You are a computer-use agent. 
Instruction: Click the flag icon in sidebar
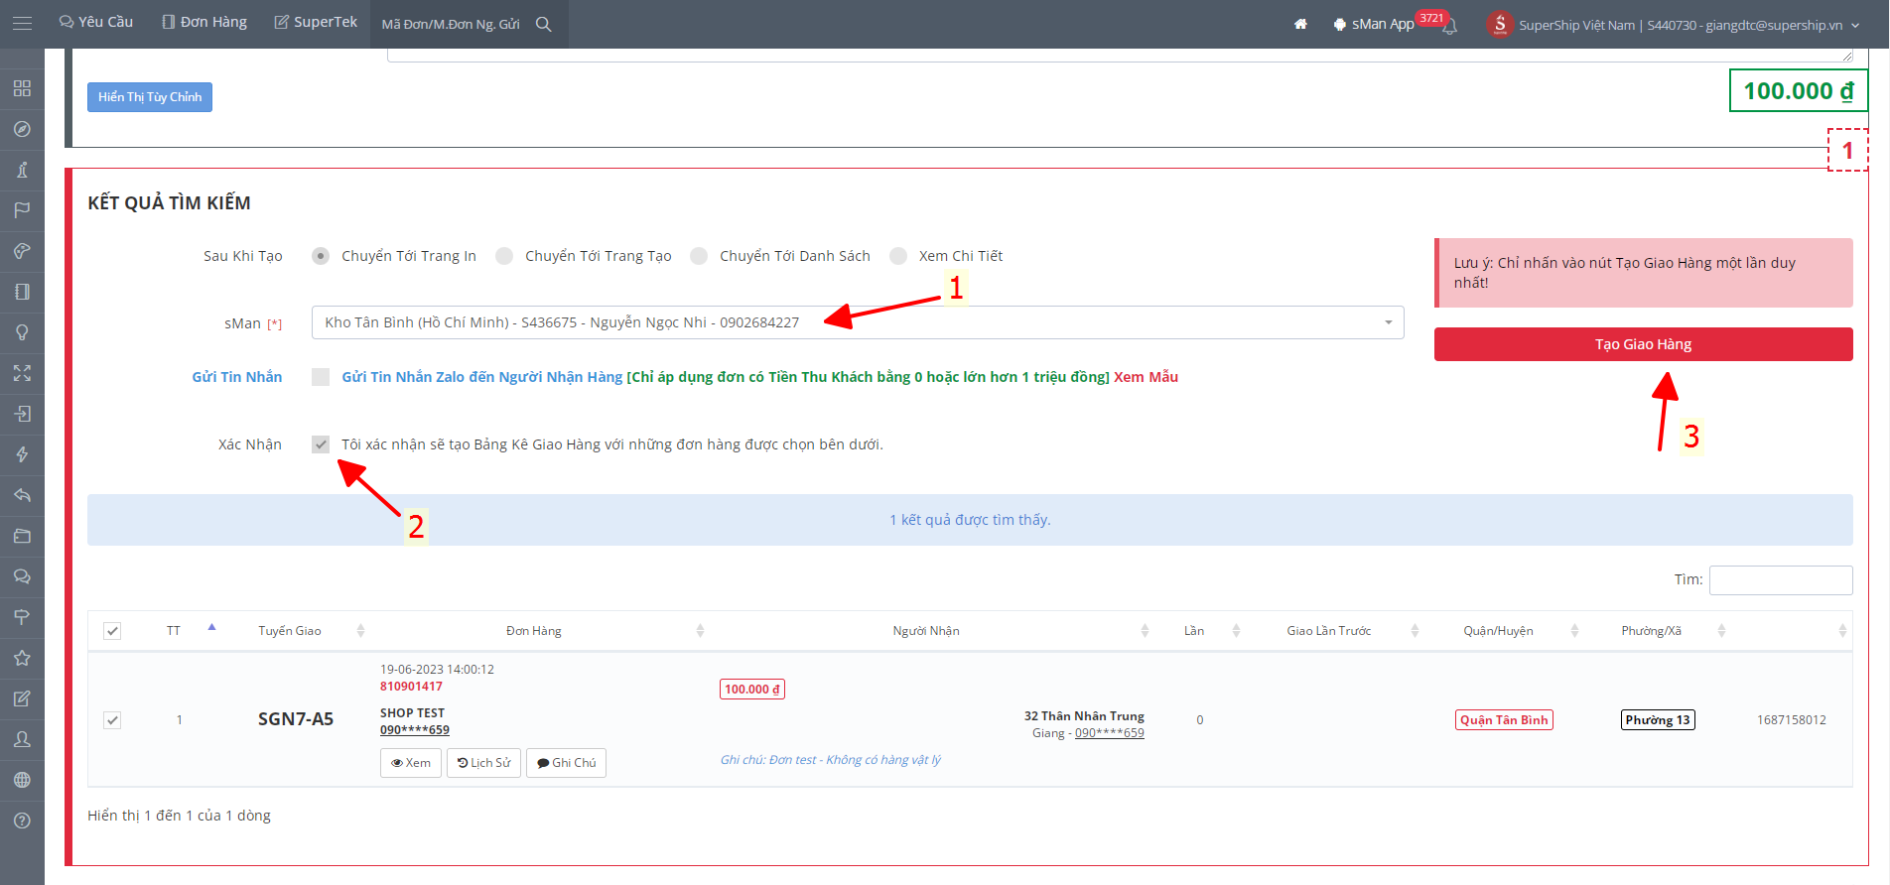22,210
